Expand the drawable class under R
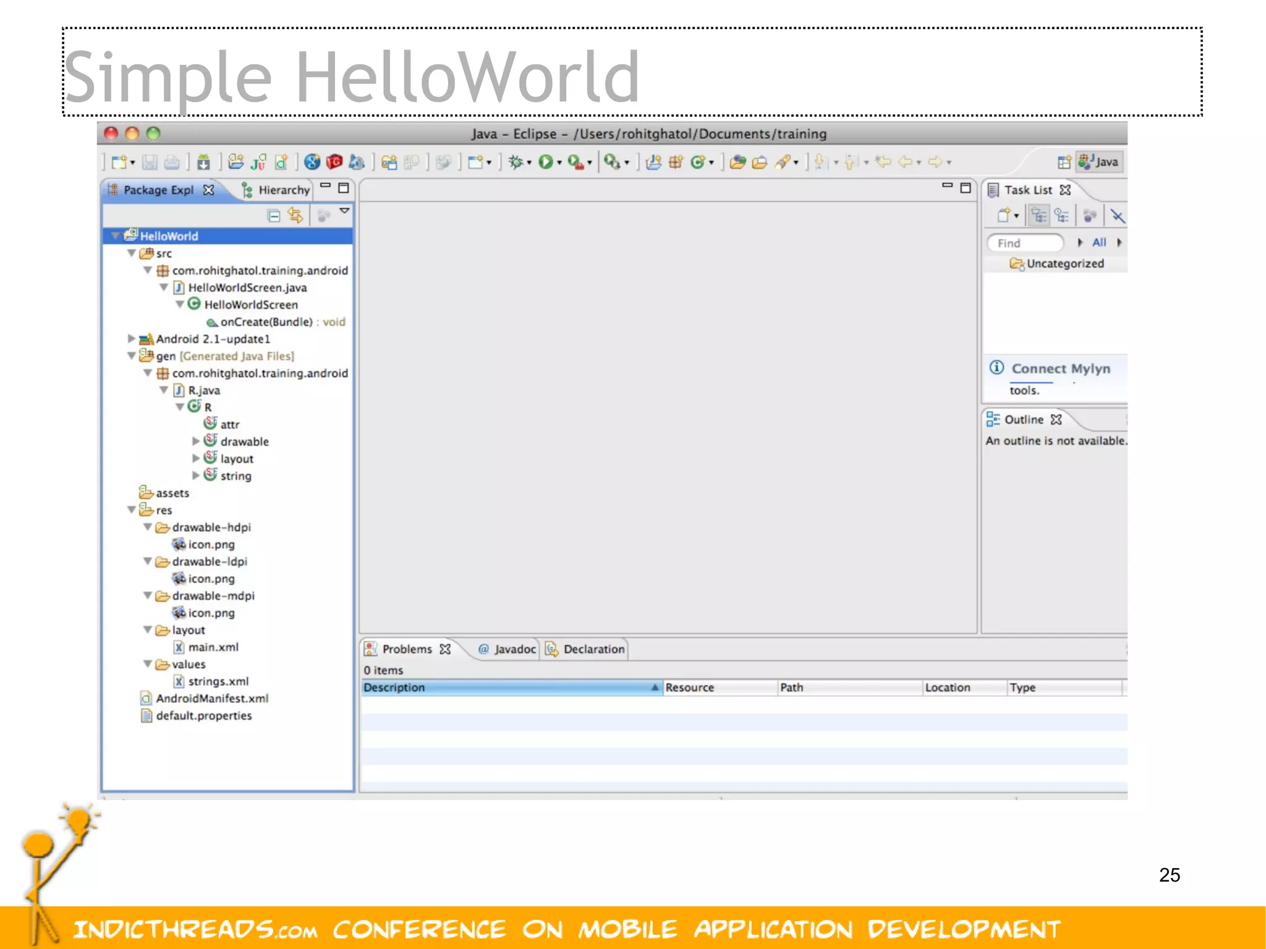 click(x=195, y=441)
